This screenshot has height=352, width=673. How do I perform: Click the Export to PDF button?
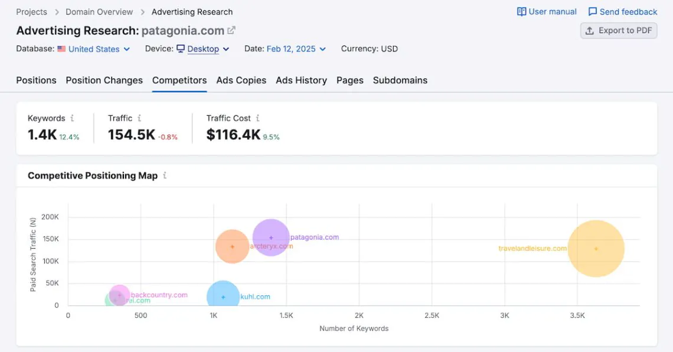[x=619, y=31]
